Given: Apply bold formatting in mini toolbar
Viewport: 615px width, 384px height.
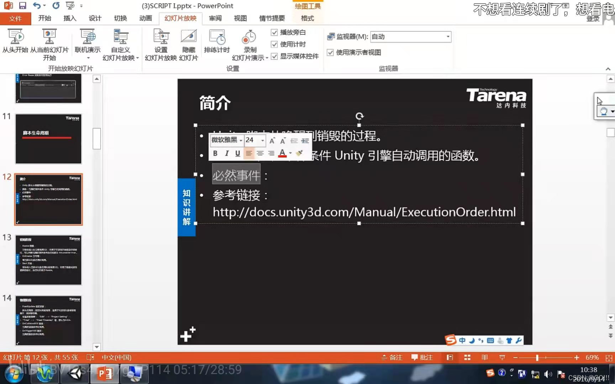Looking at the screenshot, I should (x=215, y=153).
